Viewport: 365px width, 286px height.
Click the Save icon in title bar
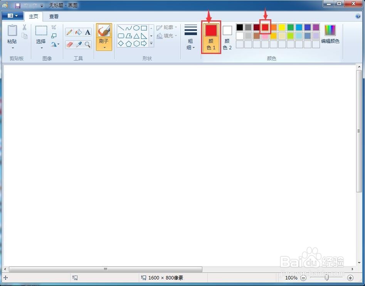(18, 5)
